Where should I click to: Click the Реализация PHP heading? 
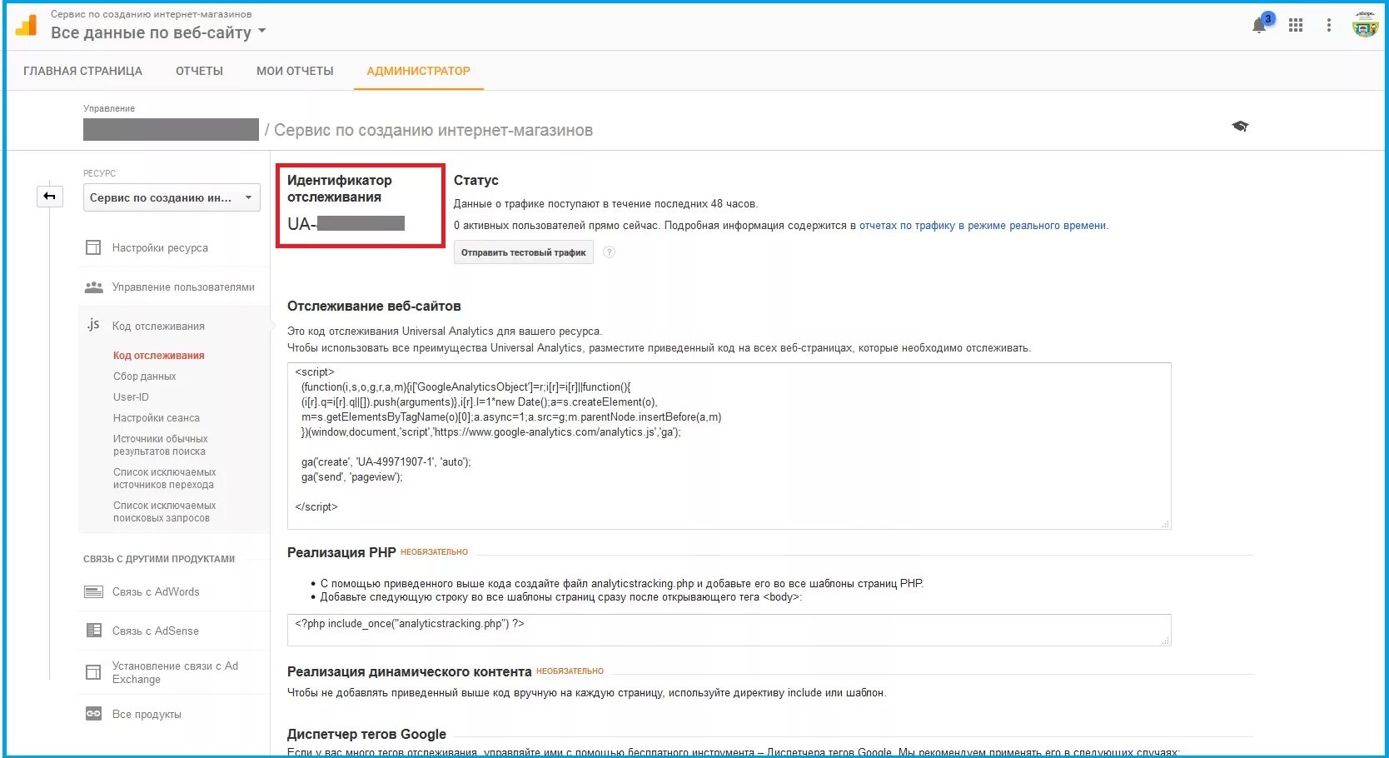click(341, 552)
